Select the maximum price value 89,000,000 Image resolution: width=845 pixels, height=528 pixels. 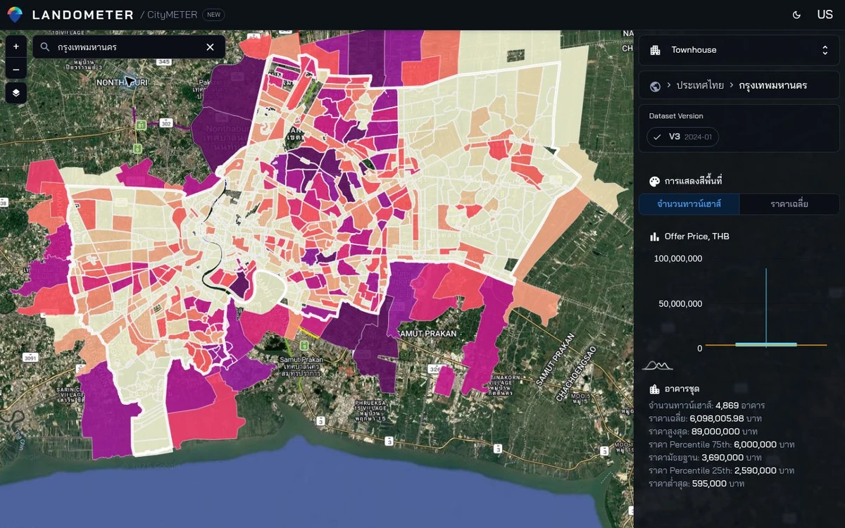point(714,431)
